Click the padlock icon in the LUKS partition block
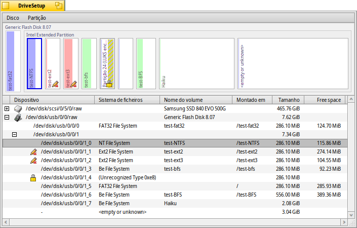Viewport: 357px width, 228px height. click(109, 83)
